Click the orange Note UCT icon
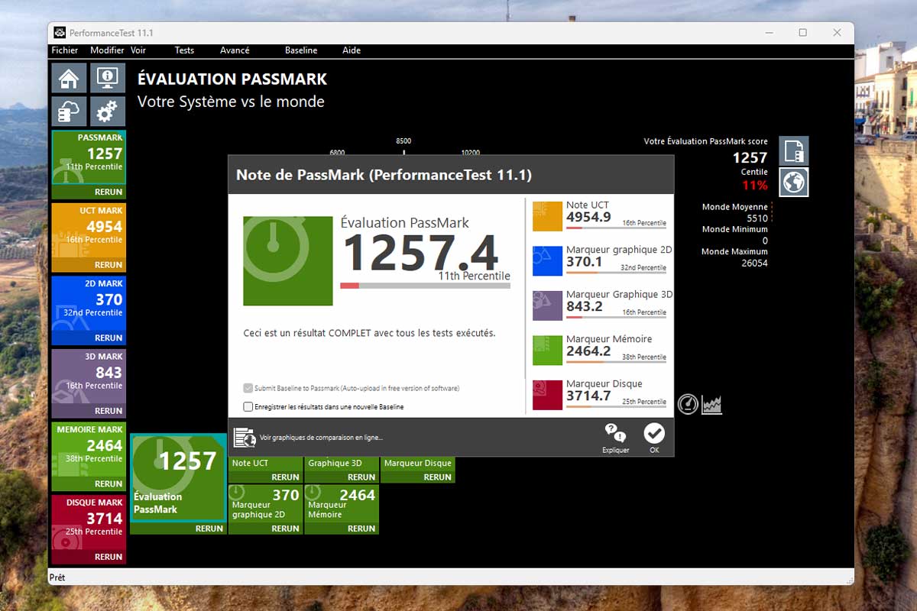 (547, 216)
